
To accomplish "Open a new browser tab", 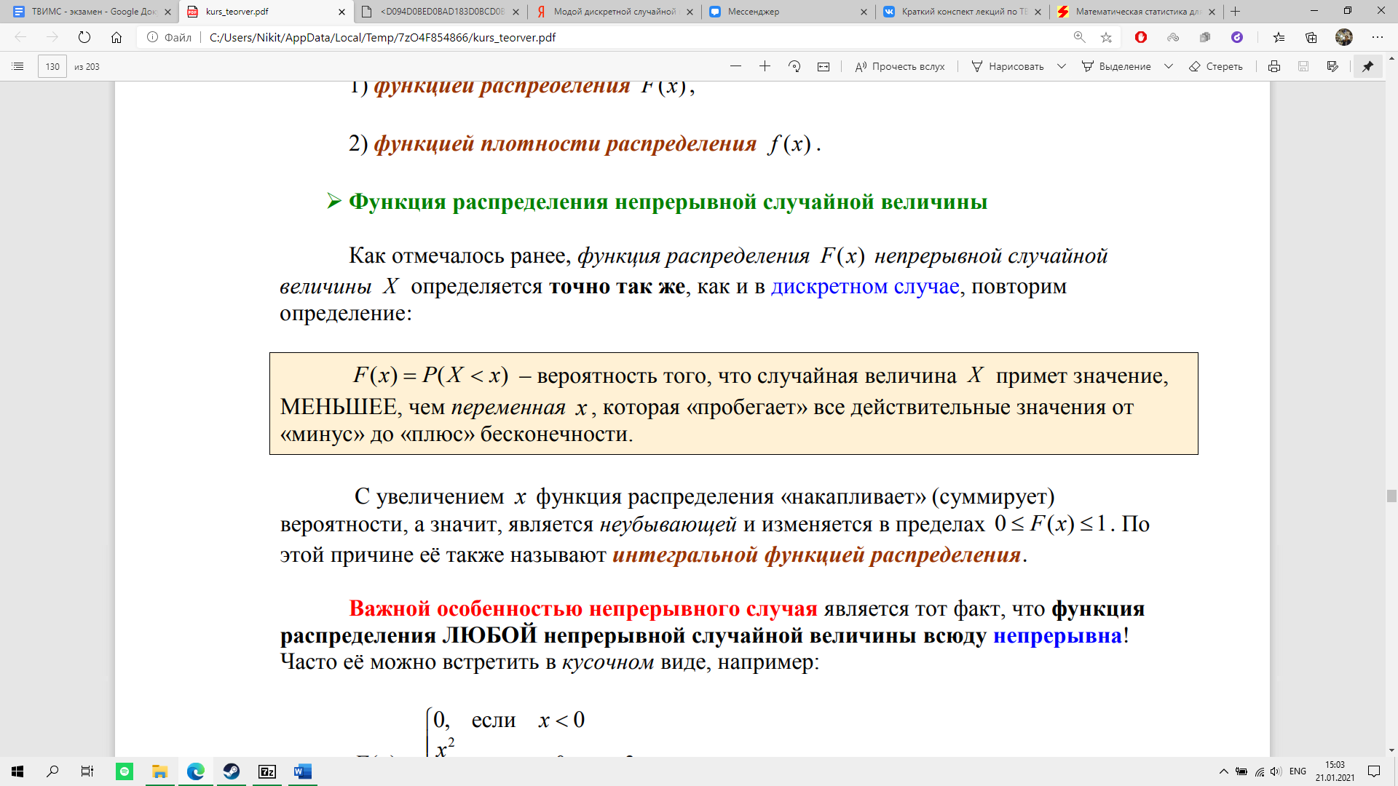I will [1235, 12].
